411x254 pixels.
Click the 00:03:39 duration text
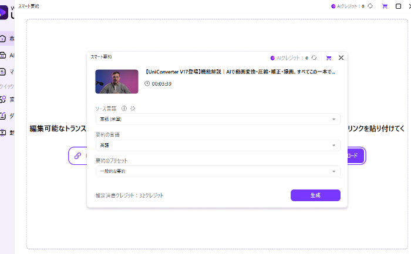[161, 84]
